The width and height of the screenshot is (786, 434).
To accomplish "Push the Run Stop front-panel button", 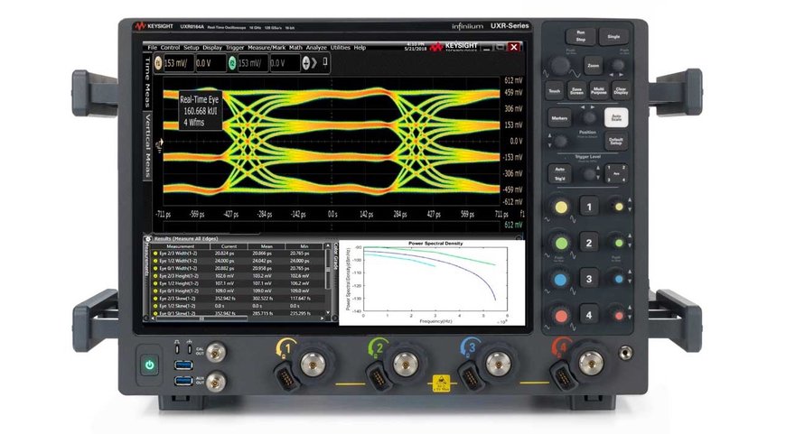I will 581,36.
